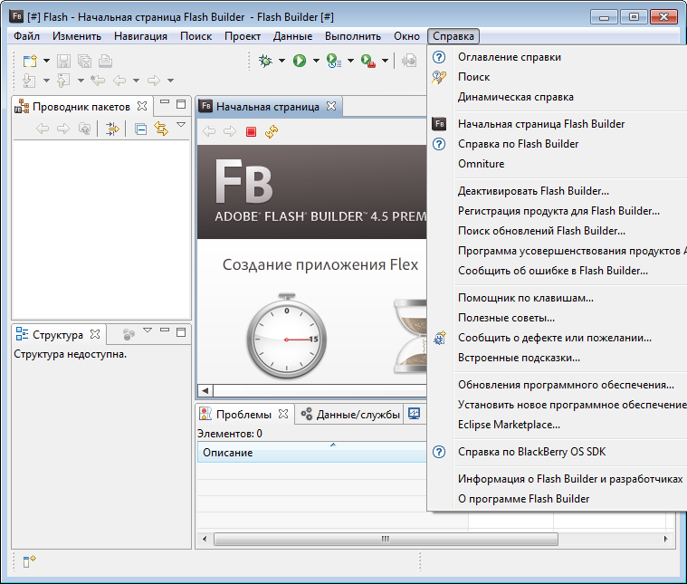The height and width of the screenshot is (584, 687).
Task: Click the Forward navigation arrow in main toolbar
Action: pos(154,81)
